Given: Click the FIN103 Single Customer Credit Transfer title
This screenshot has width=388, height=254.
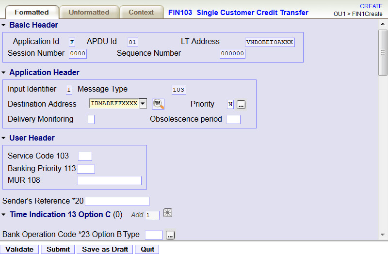Looking at the screenshot, I should click(238, 13).
